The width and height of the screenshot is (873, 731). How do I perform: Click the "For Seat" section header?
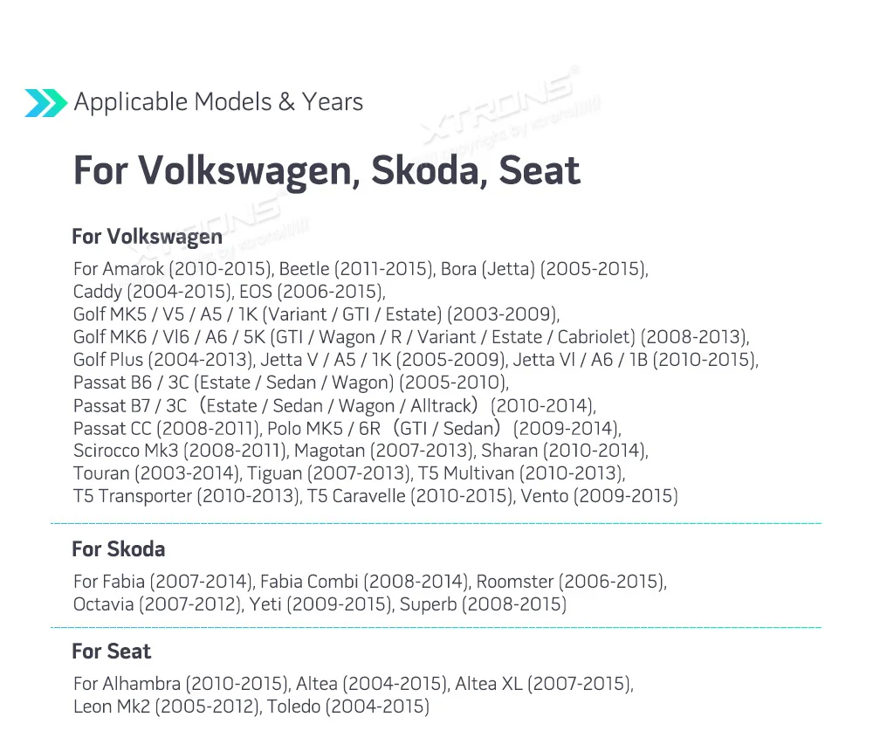tap(111, 652)
